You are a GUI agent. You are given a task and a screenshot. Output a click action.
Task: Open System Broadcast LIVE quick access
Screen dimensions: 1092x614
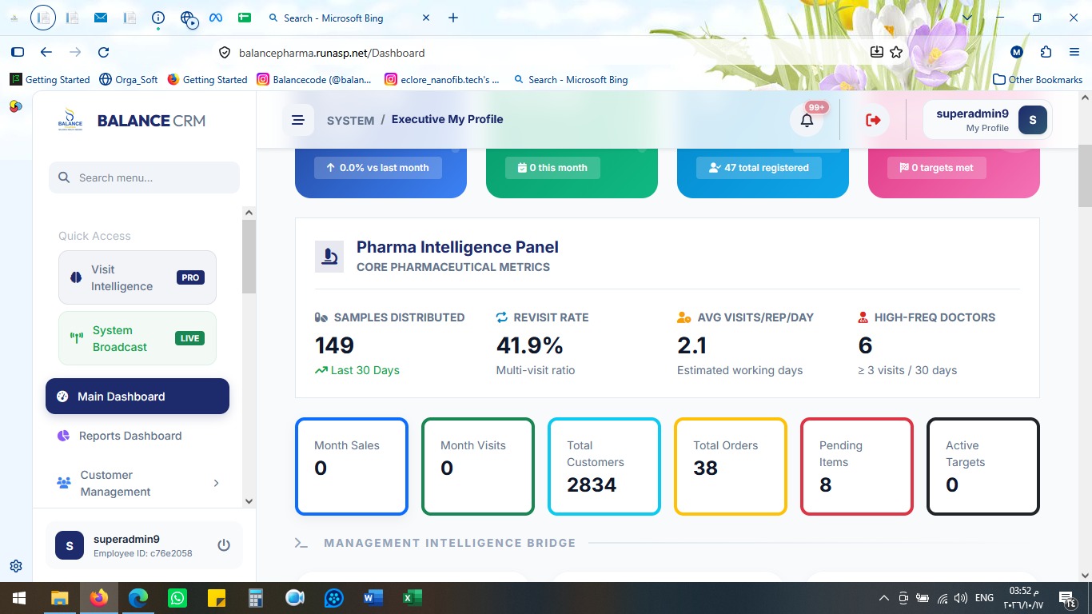click(137, 338)
